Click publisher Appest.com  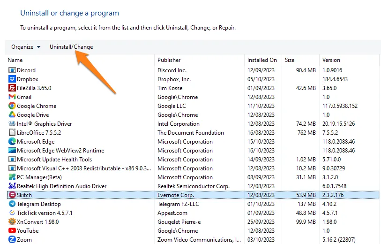[x=172, y=213]
